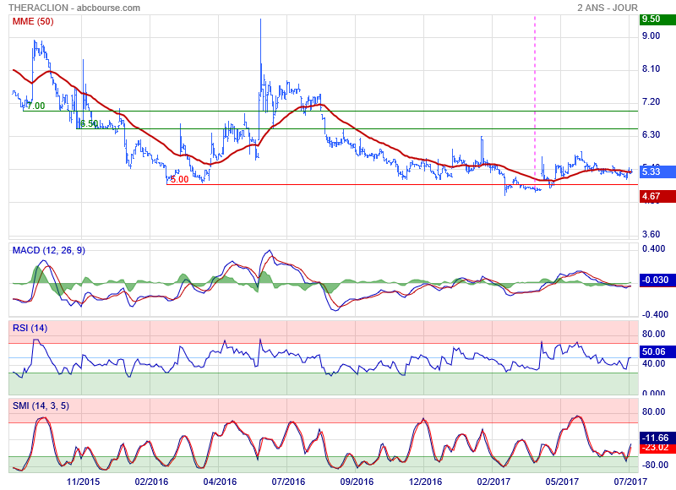Click the 6.50 resistance level label
The width and height of the screenshot is (676, 490).
[90, 123]
